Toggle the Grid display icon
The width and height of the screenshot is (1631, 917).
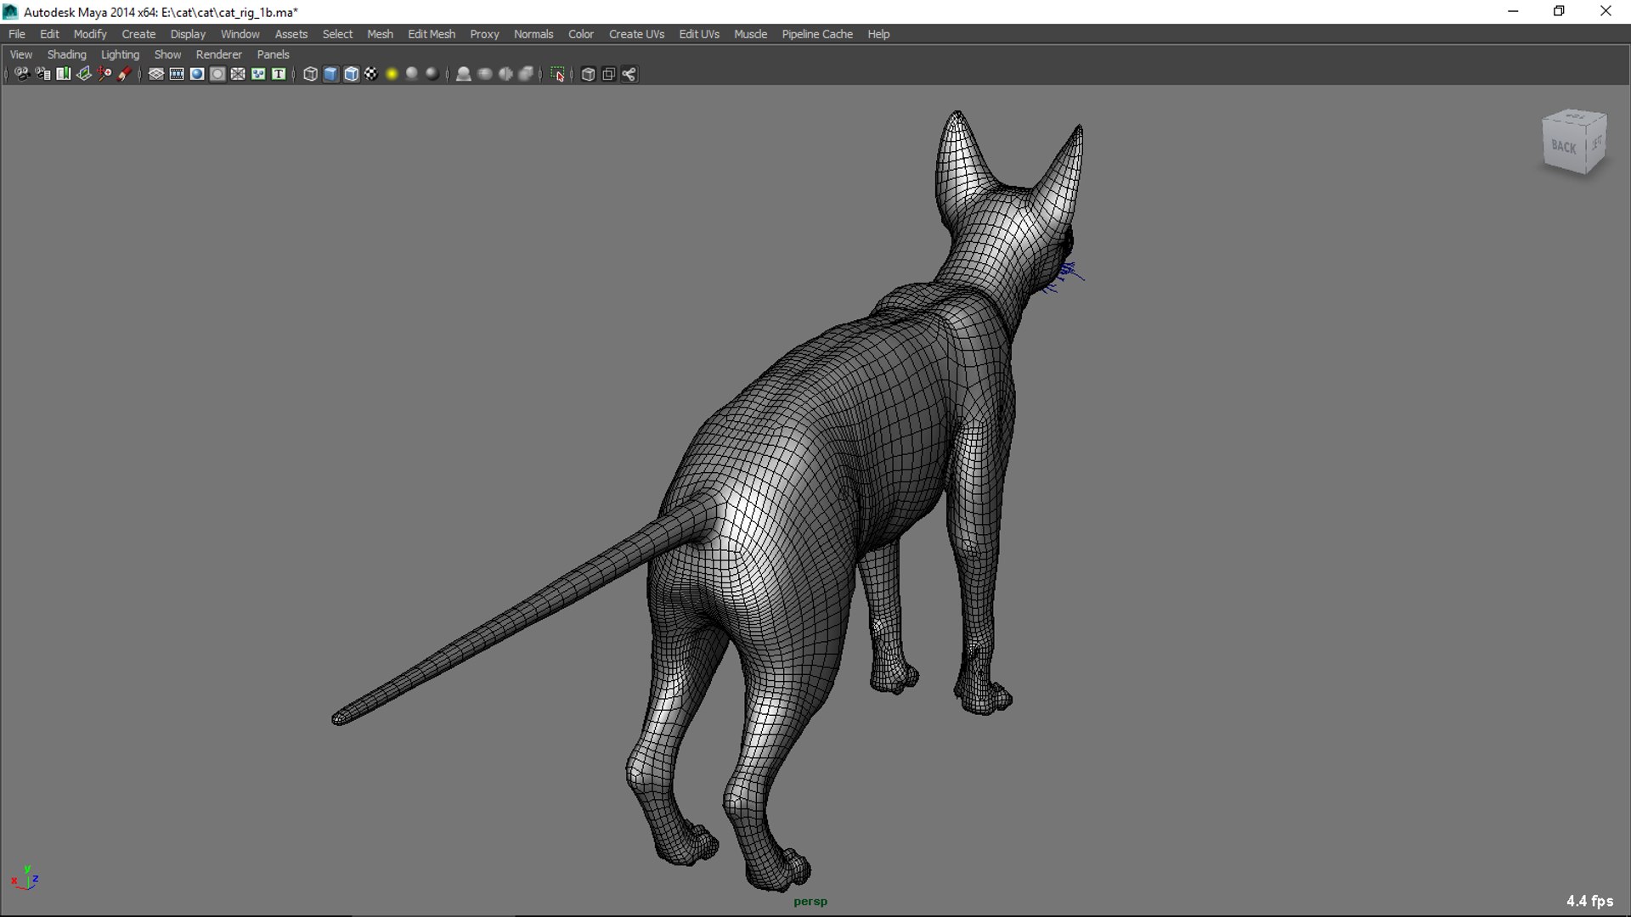pyautogui.click(x=156, y=74)
